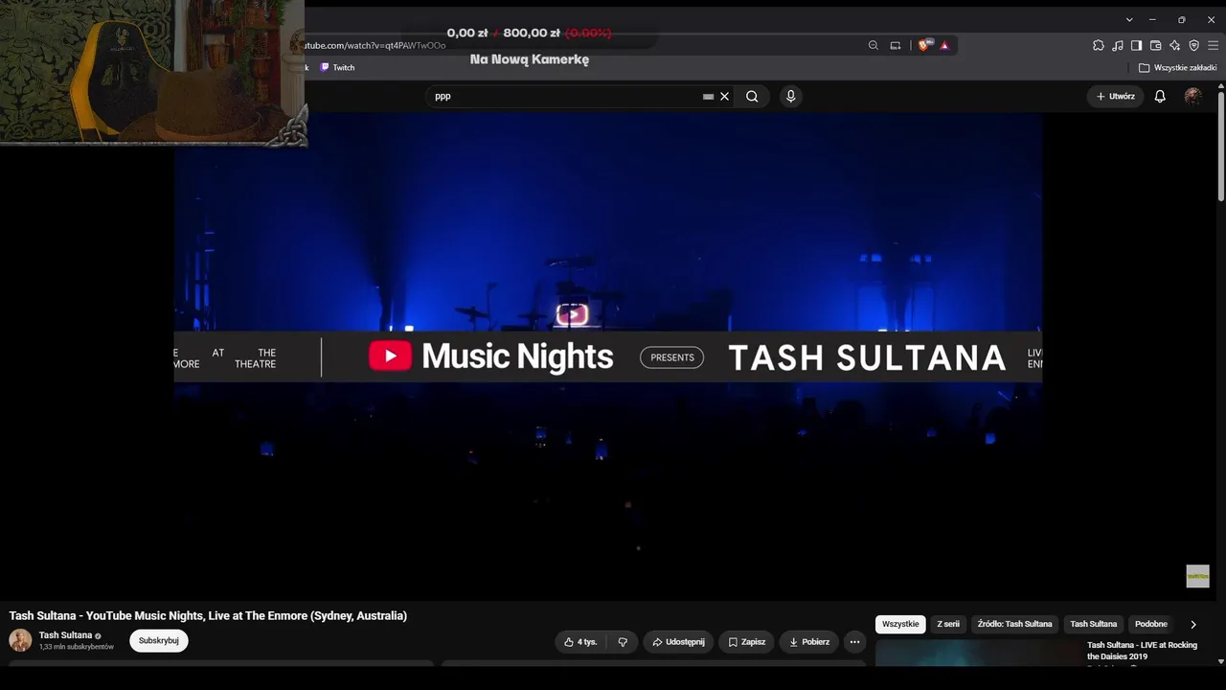Start voice search with the microphone icon
Viewport: 1226px width, 690px height.
790,96
